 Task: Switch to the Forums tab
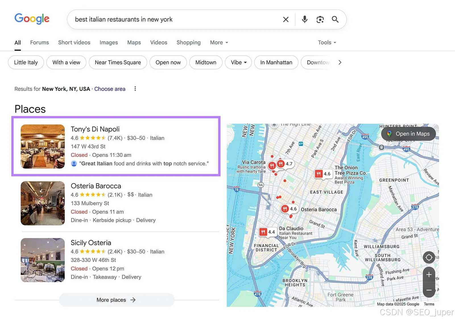coord(40,42)
